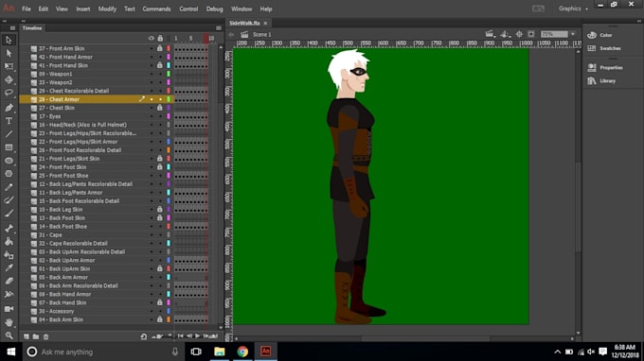Viewport: 644px width, 361px height.
Task: Toggle clip content outside the stage
Action: pos(531,34)
